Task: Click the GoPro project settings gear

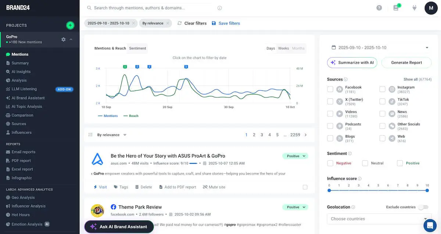Action: [64, 39]
